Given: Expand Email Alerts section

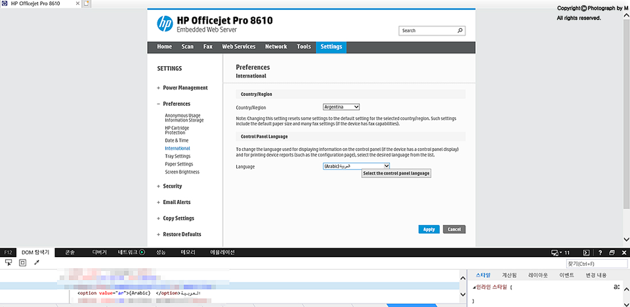Looking at the screenshot, I should pos(173,202).
